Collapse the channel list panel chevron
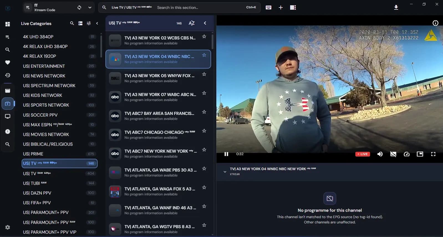Screen dimensions: 443x237 [x=205, y=23]
